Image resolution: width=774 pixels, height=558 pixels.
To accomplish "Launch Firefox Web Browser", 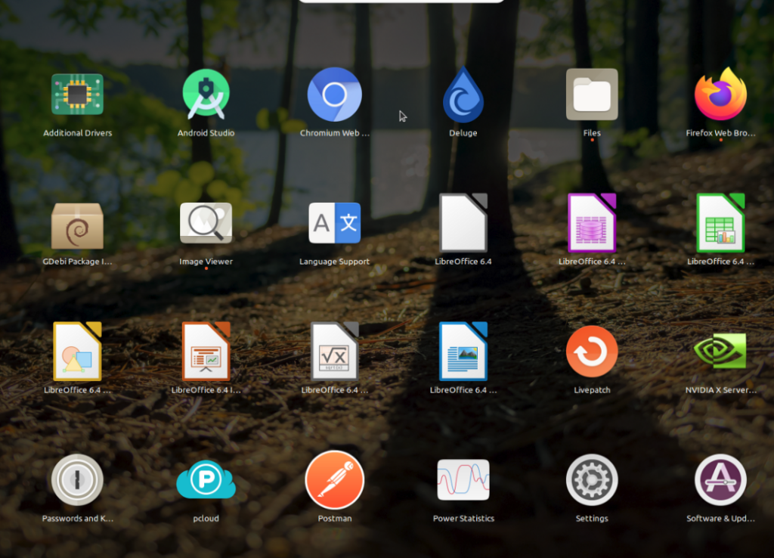I will 720,95.
